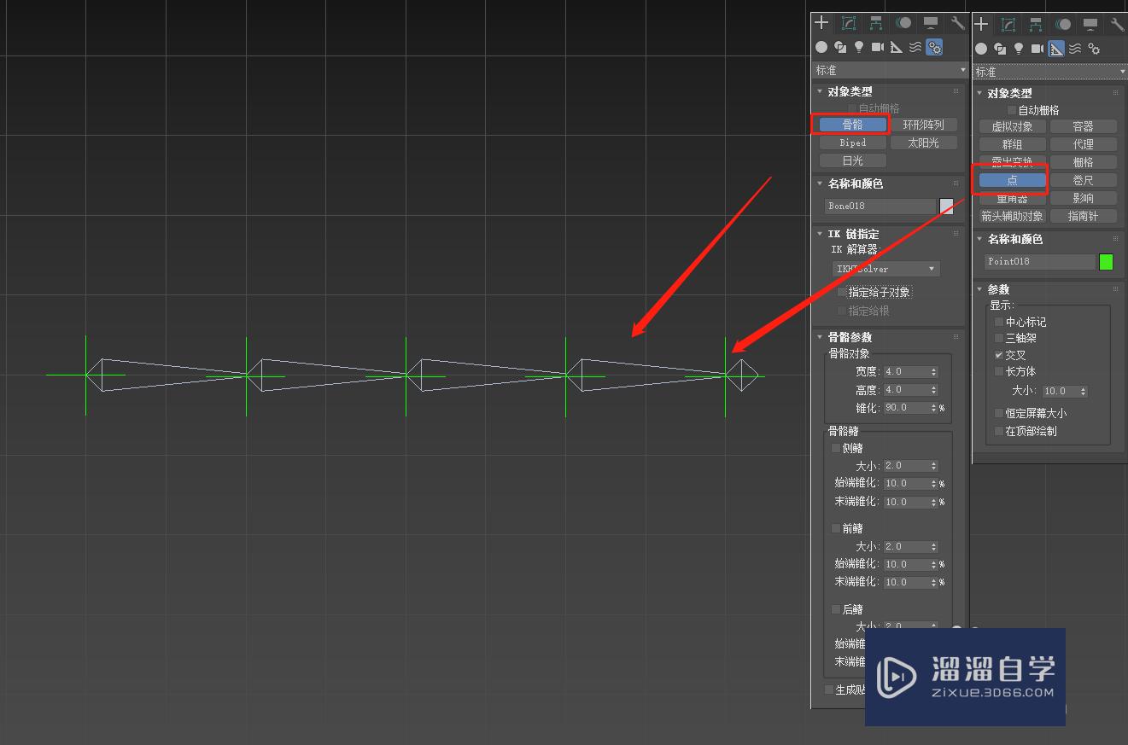The height and width of the screenshot is (745, 1128).
Task: Select Cameras category in the Point helper panel
Action: (x=1037, y=49)
